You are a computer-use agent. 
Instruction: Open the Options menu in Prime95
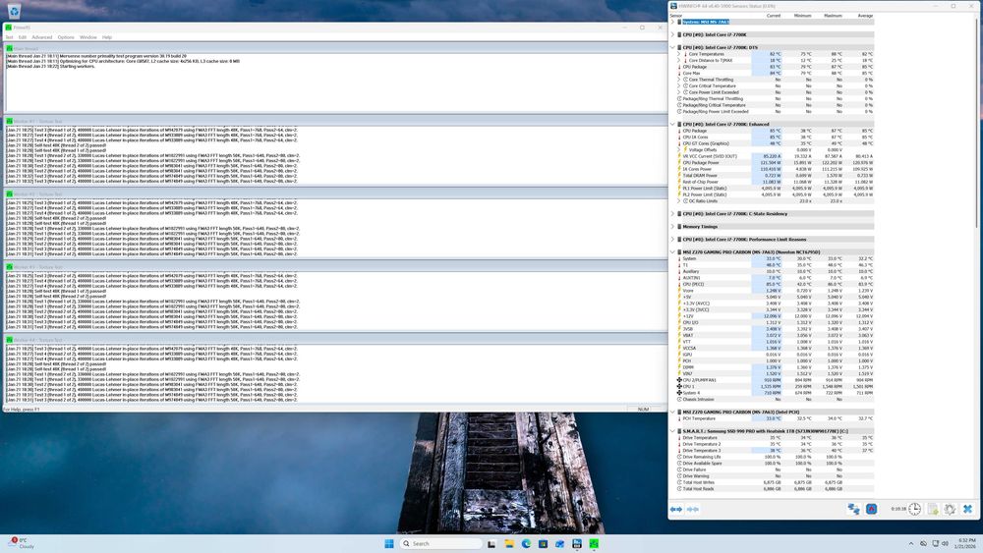[66, 37]
